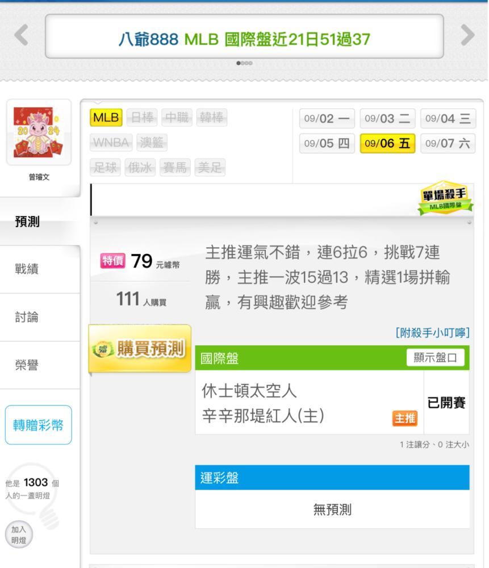Screen dimensions: 489x568
Task: Select the MLB league filter
Action: pyautogui.click(x=106, y=118)
